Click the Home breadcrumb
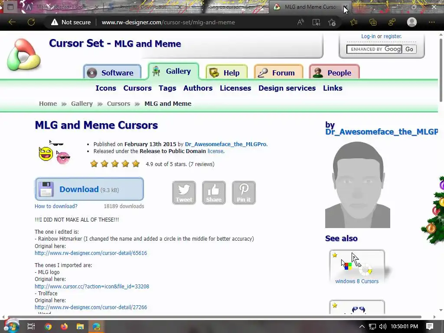 point(48,104)
